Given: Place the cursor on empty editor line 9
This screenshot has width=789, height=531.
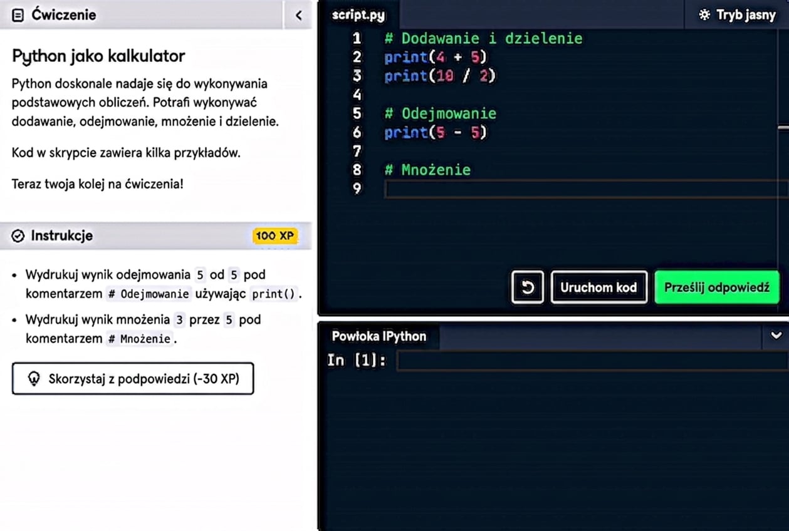Looking at the screenshot, I should pyautogui.click(x=586, y=188).
